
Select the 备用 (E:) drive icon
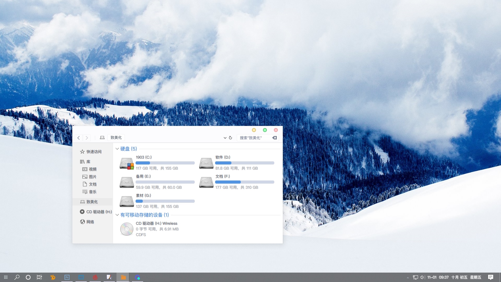[x=127, y=182]
